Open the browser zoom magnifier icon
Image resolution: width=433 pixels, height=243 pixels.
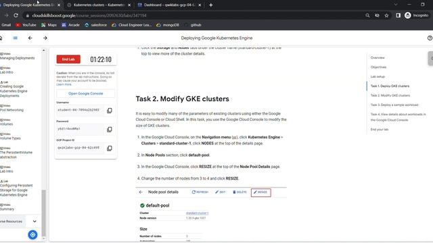coord(367,16)
